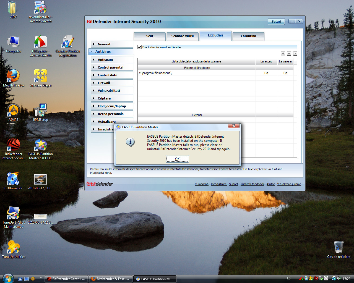Select the FSCapture shortcut icon

click(41, 46)
